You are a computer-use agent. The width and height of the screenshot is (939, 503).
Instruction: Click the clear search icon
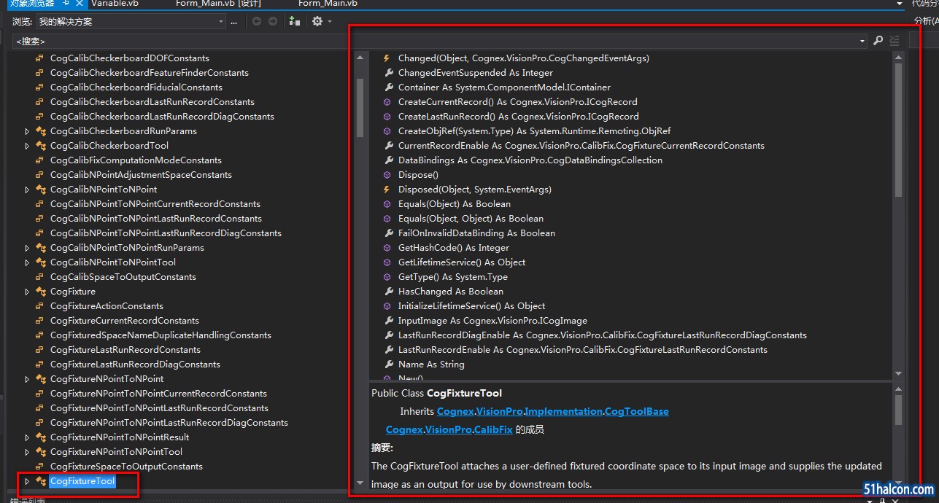[x=894, y=42]
